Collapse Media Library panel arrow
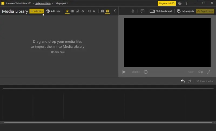Image resolution: width=216 pixels, height=131 pixels. coord(115,11)
